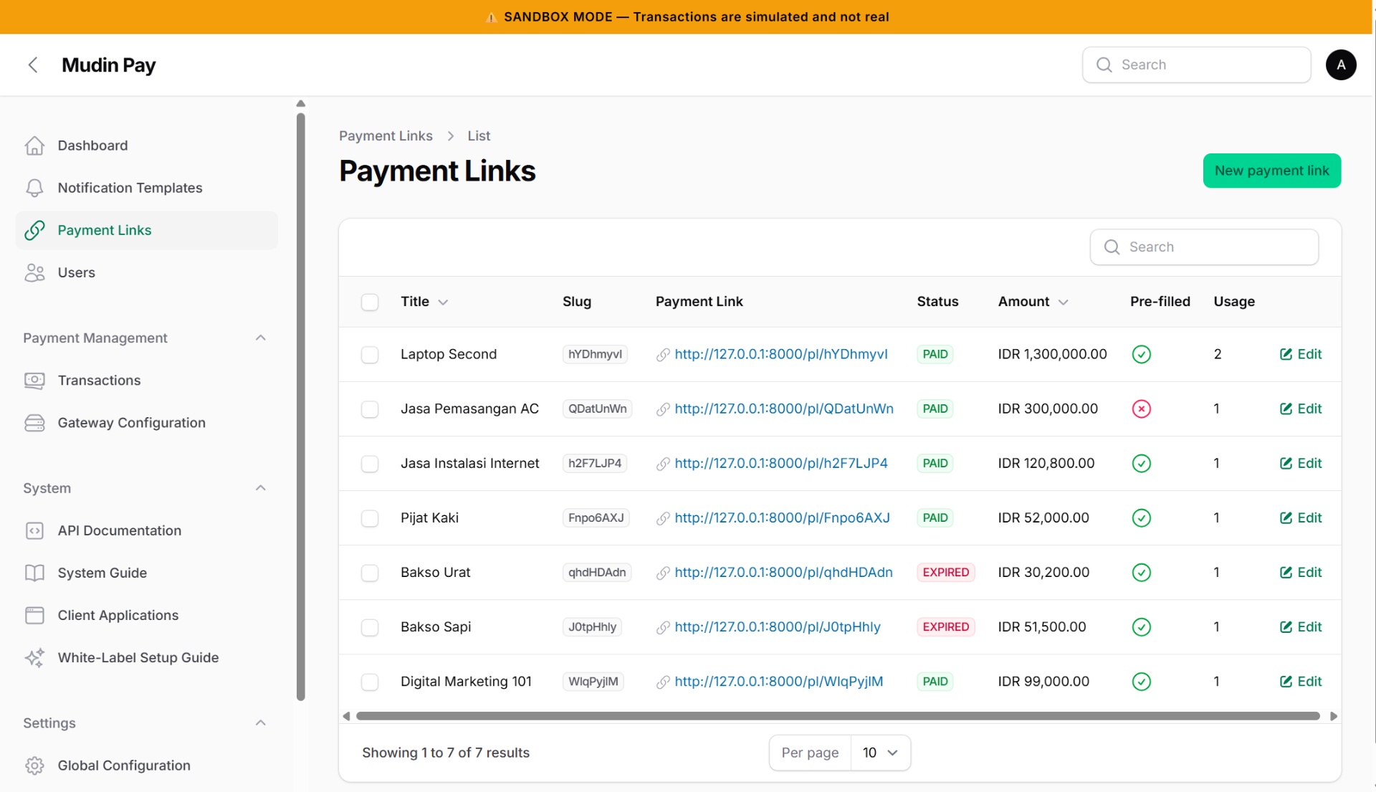Click the White-Label Setup Guide sparkle icon
Viewport: 1376px width, 792px height.
coord(34,657)
